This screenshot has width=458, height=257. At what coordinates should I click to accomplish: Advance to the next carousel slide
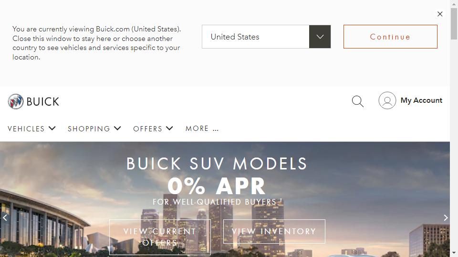[446, 217]
